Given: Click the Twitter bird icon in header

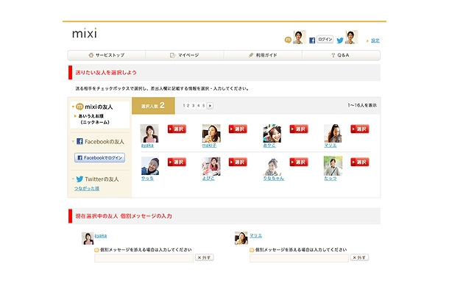Looking at the screenshot, I should pyautogui.click(x=340, y=40).
